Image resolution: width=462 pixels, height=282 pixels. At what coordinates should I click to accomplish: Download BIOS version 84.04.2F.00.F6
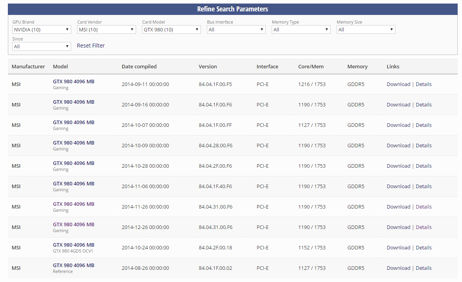point(398,166)
